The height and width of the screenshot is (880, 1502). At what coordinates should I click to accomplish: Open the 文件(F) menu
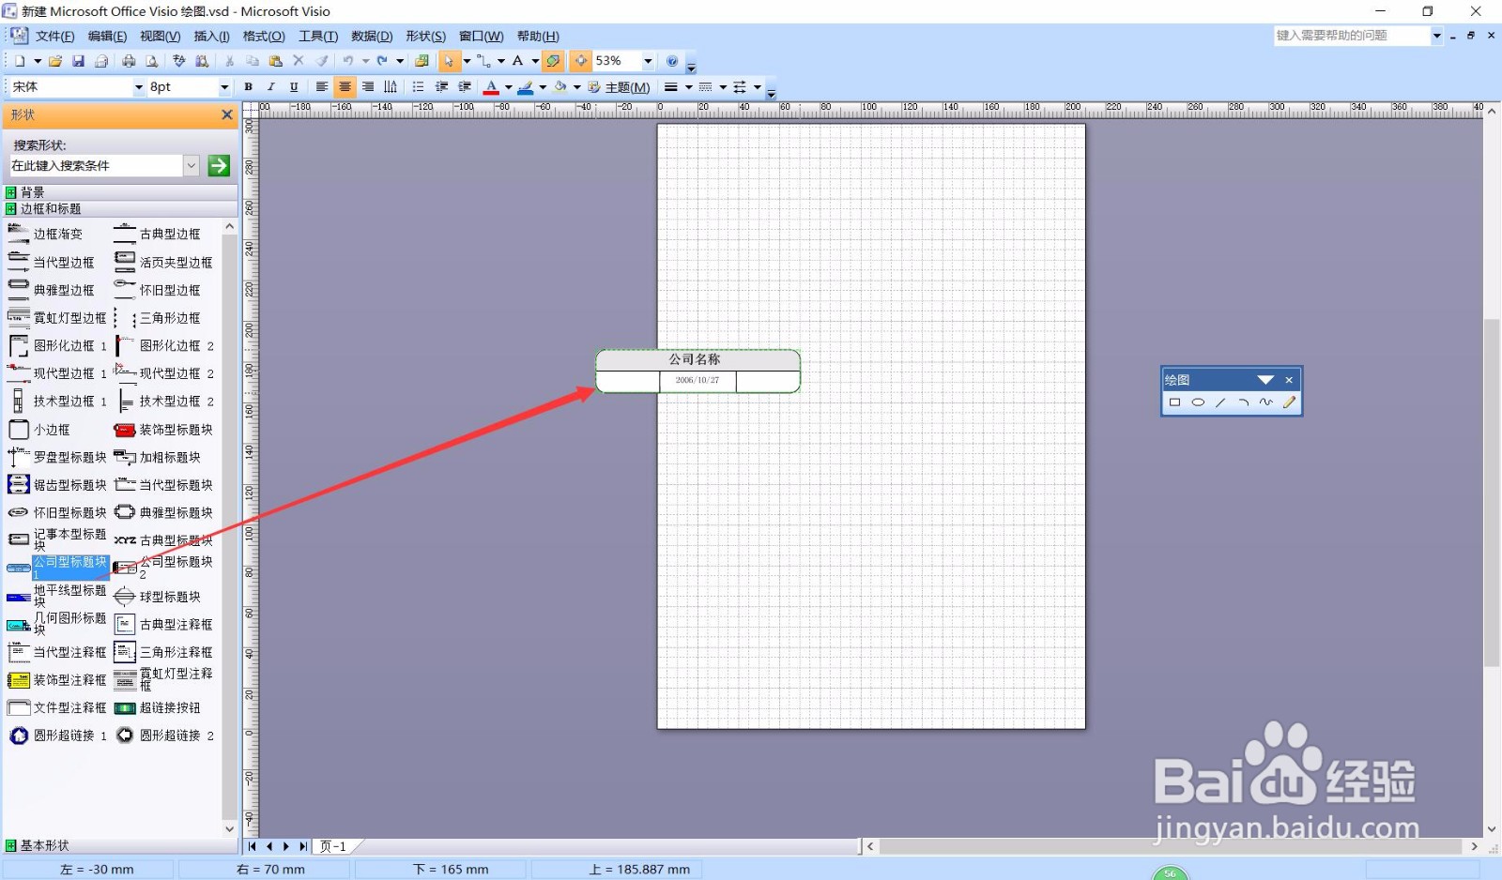tap(54, 36)
